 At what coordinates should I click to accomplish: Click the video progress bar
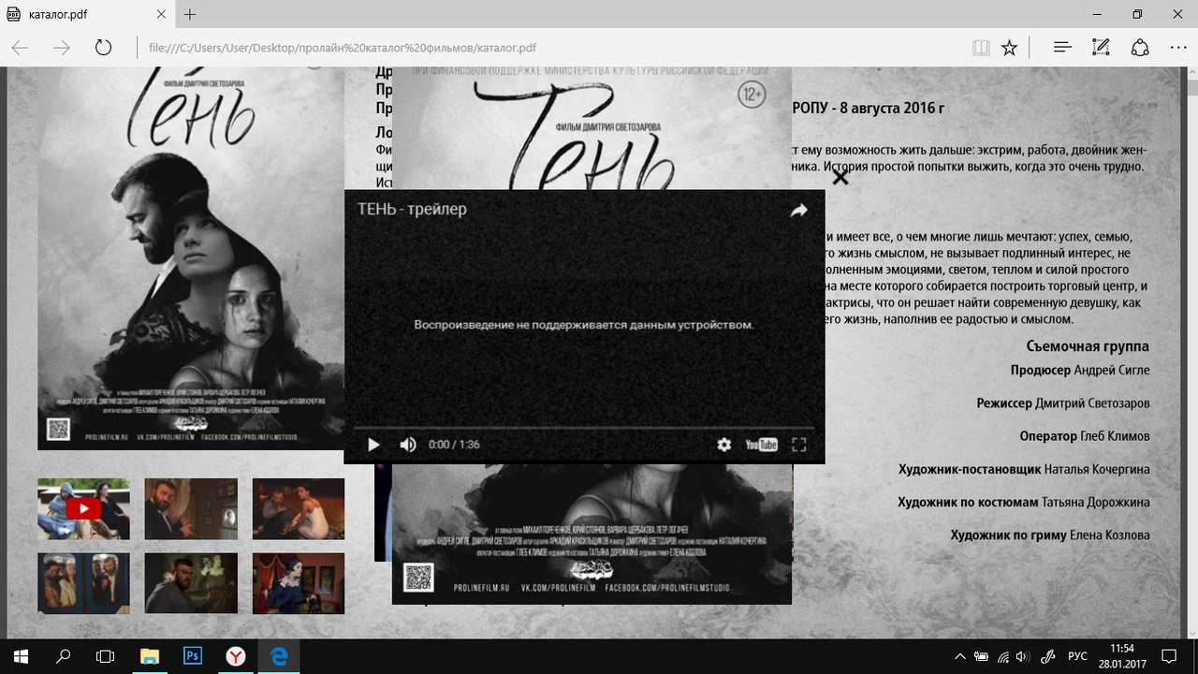pyautogui.click(x=584, y=428)
